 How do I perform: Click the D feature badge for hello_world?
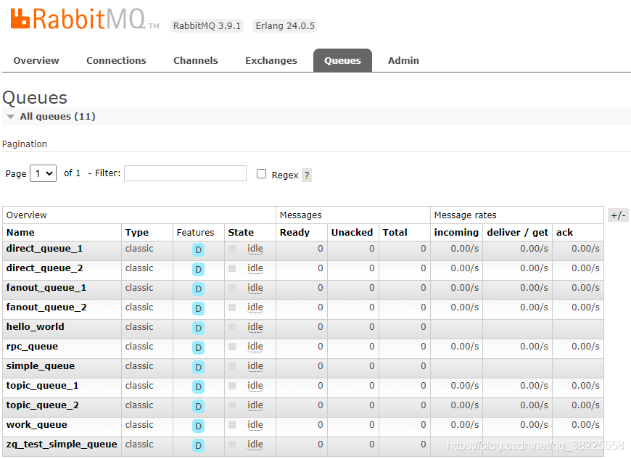(198, 328)
